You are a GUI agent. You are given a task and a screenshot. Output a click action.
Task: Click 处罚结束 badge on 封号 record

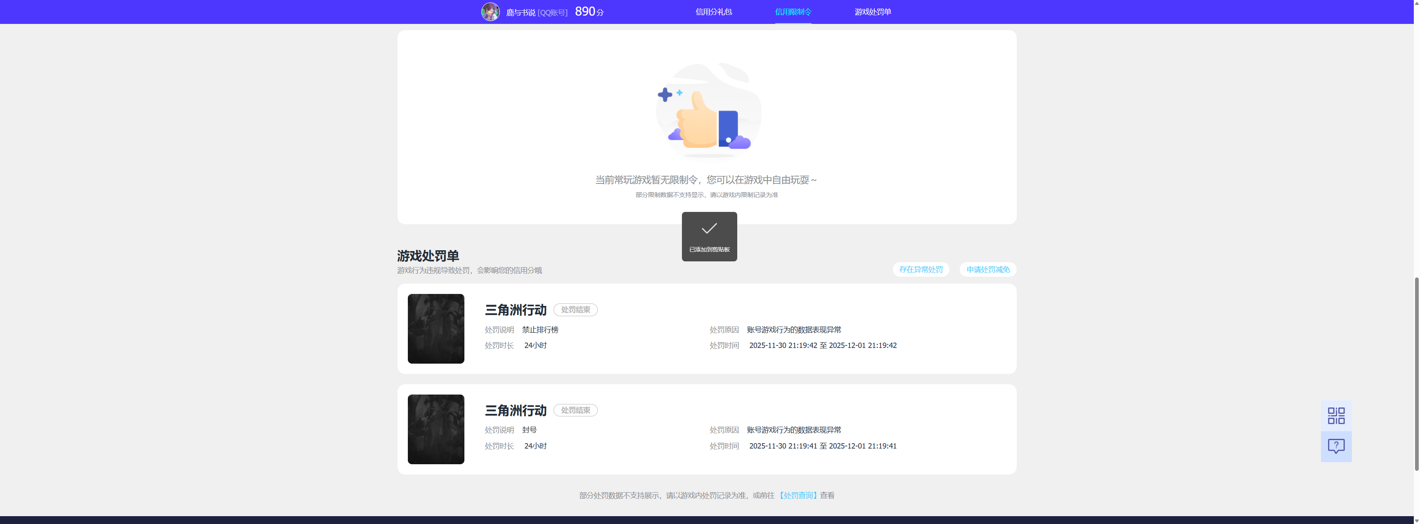(x=575, y=410)
